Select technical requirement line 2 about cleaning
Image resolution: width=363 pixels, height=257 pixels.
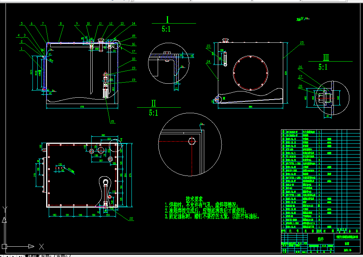point(206,211)
